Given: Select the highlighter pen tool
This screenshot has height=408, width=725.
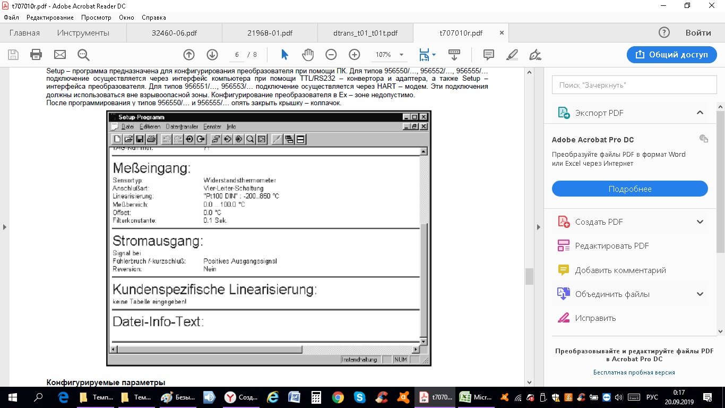Looking at the screenshot, I should [x=512, y=55].
